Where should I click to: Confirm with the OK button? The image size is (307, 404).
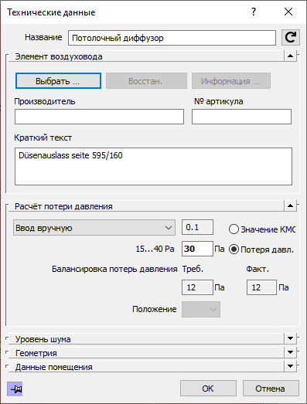coord(208,389)
